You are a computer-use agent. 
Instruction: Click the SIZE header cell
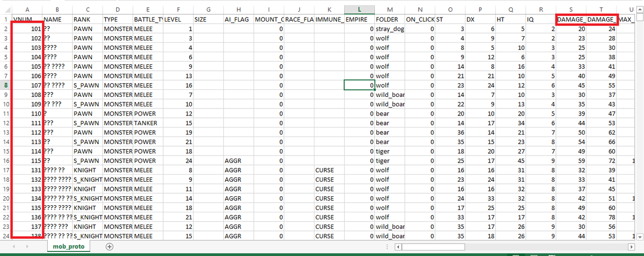click(x=208, y=19)
